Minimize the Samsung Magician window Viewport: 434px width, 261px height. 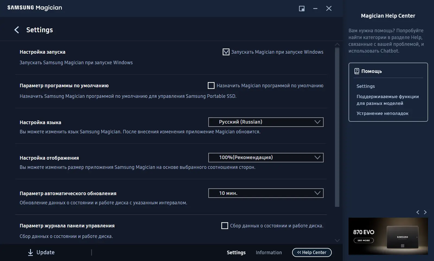(x=315, y=9)
